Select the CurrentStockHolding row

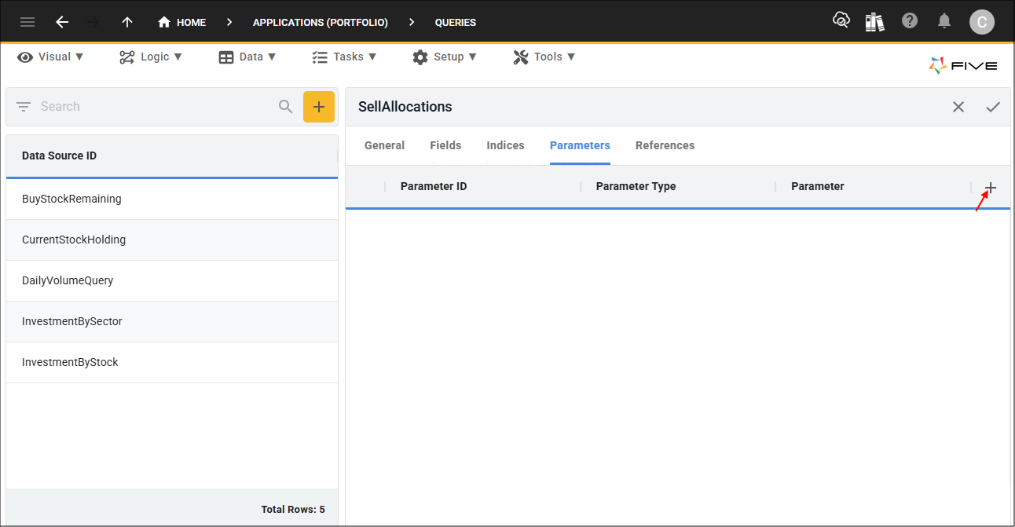pos(172,240)
